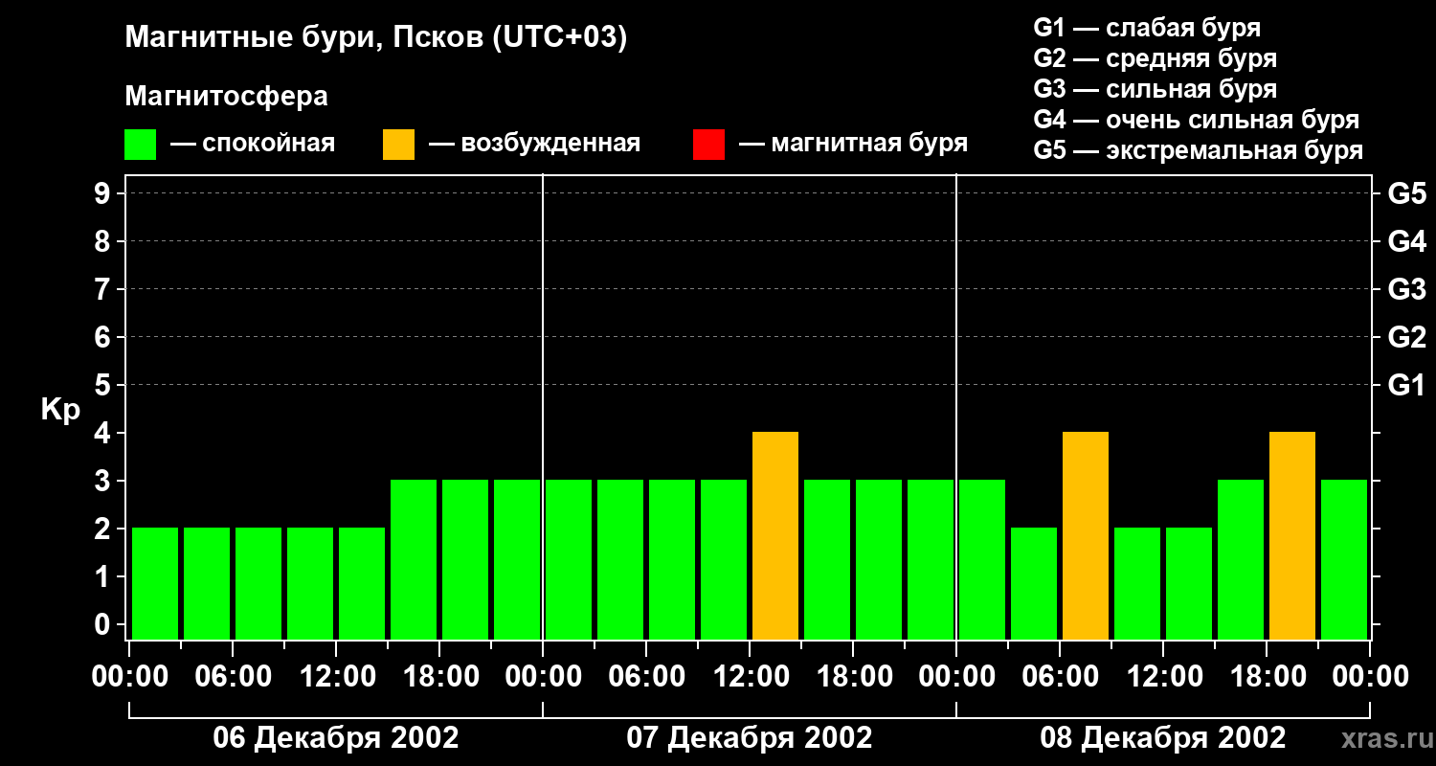Click the 'Магнитосфера' heading

pyautogui.click(x=226, y=97)
